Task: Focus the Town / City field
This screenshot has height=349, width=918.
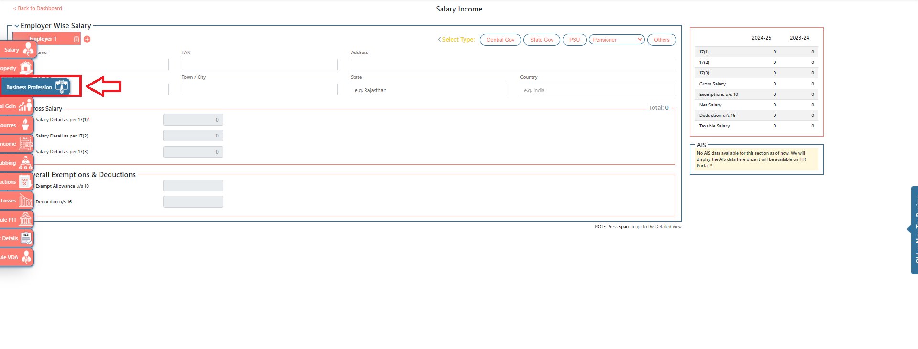Action: [x=259, y=89]
